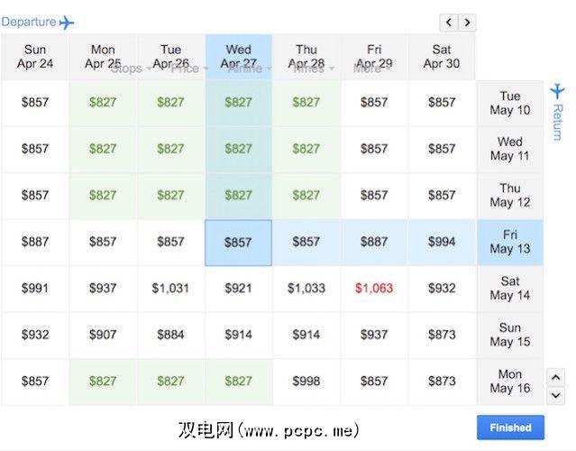Select the Sun Apr 24 departure header
Viewport: 576px width, 451px height.
pyautogui.click(x=35, y=57)
